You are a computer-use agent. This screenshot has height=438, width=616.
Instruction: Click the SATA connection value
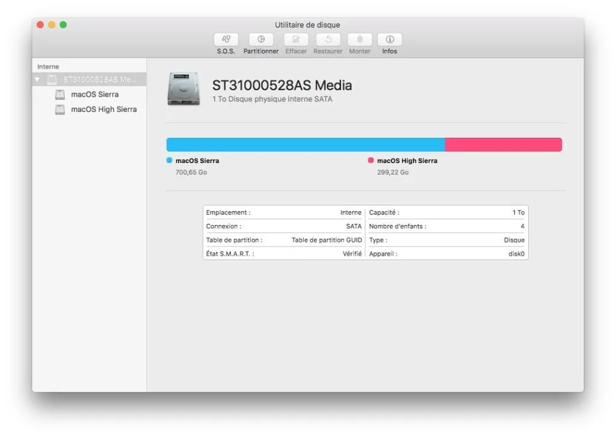pos(354,226)
